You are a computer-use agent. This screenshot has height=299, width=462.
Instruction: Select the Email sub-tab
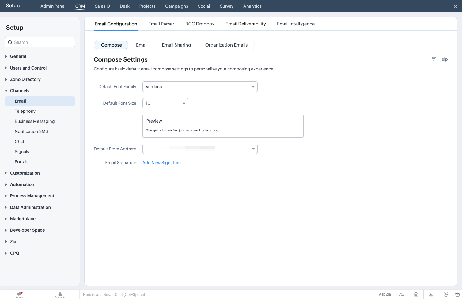(x=142, y=45)
